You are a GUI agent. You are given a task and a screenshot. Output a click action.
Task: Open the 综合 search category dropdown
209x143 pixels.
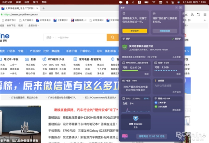[x=50, y=38]
